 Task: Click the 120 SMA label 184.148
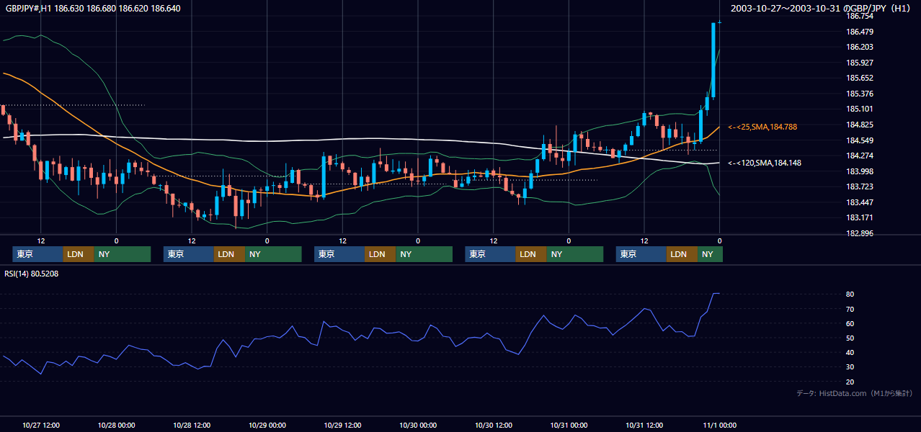pyautogui.click(x=765, y=163)
